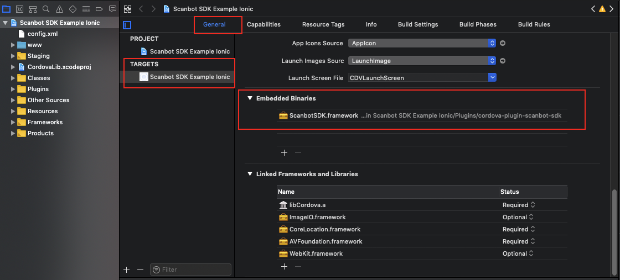Switch to the Build Settings tab
620x280 pixels.
418,24
